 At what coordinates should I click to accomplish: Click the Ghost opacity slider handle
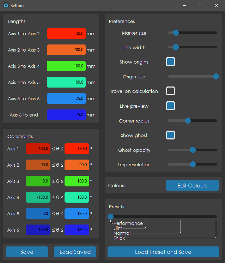click(x=193, y=150)
